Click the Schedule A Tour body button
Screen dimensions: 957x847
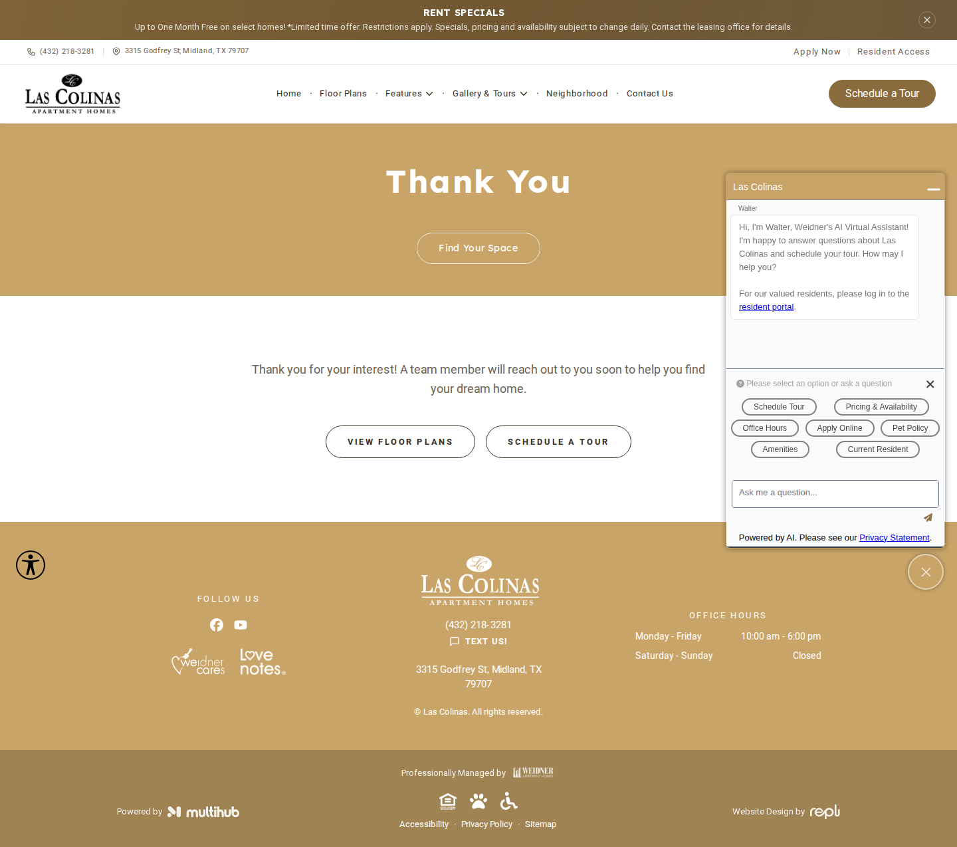pos(558,442)
